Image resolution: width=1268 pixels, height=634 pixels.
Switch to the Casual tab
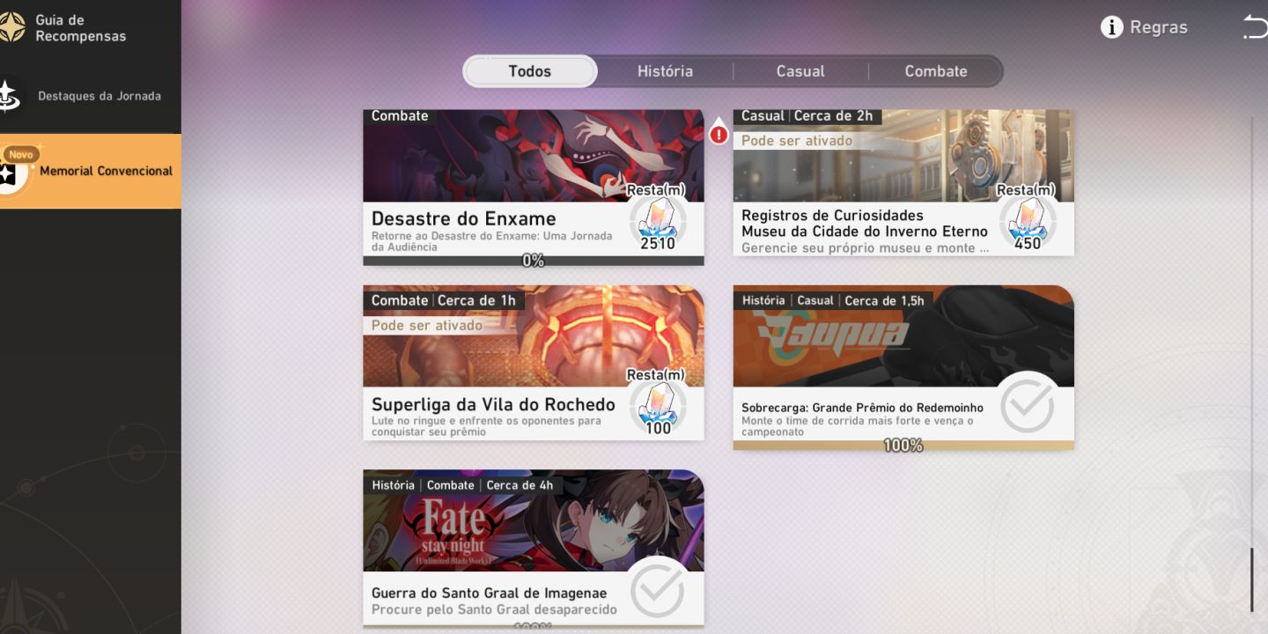[800, 71]
